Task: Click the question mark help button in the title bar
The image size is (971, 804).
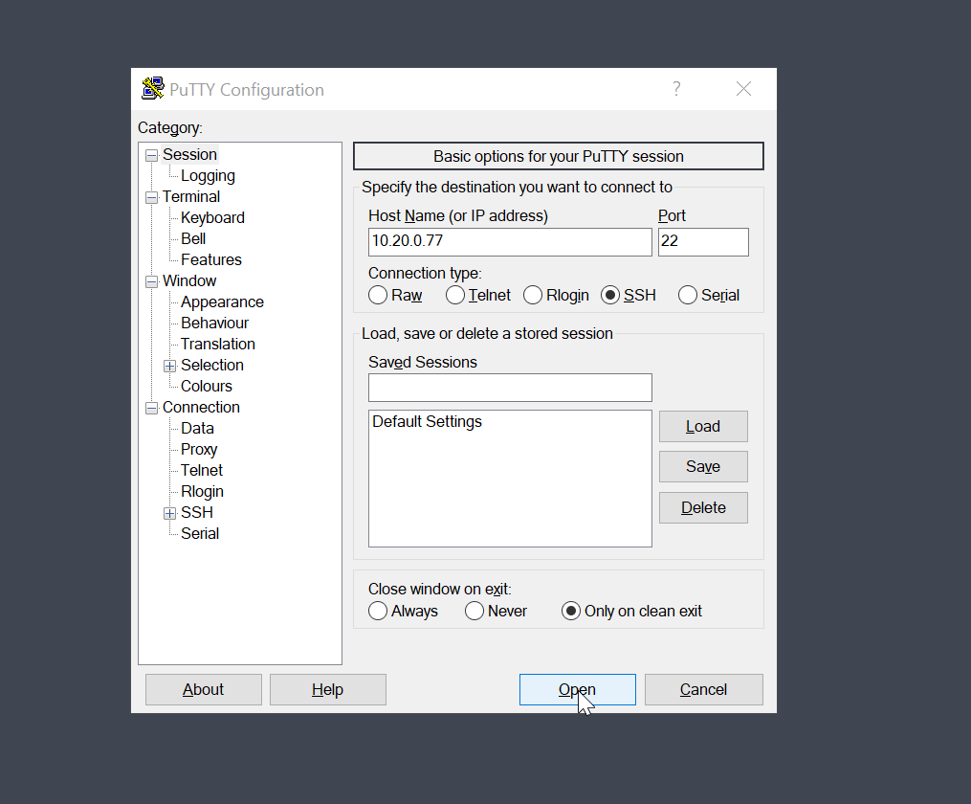Action: tap(676, 89)
